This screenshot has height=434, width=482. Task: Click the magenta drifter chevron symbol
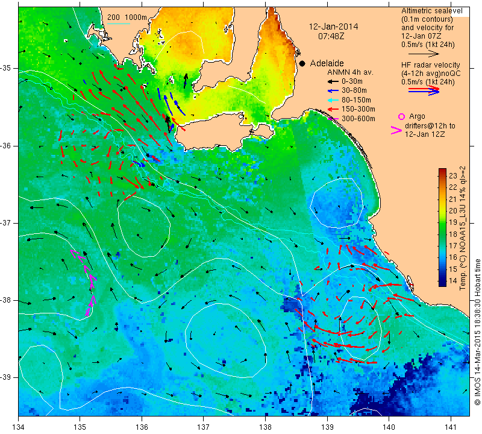tap(396, 130)
